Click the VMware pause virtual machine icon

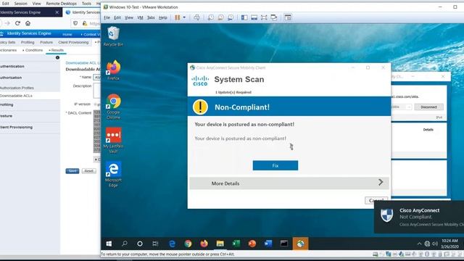click(x=177, y=17)
